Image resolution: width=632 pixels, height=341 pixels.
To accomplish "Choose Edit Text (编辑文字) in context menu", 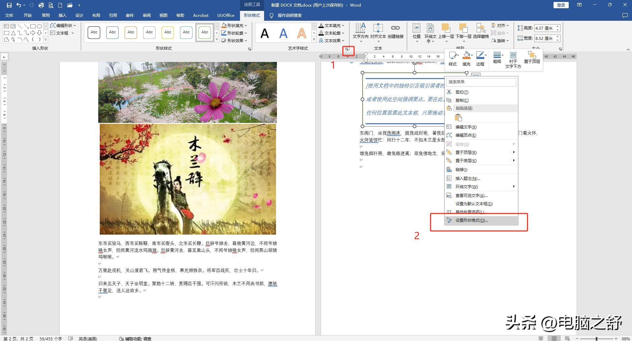I will tap(481, 127).
